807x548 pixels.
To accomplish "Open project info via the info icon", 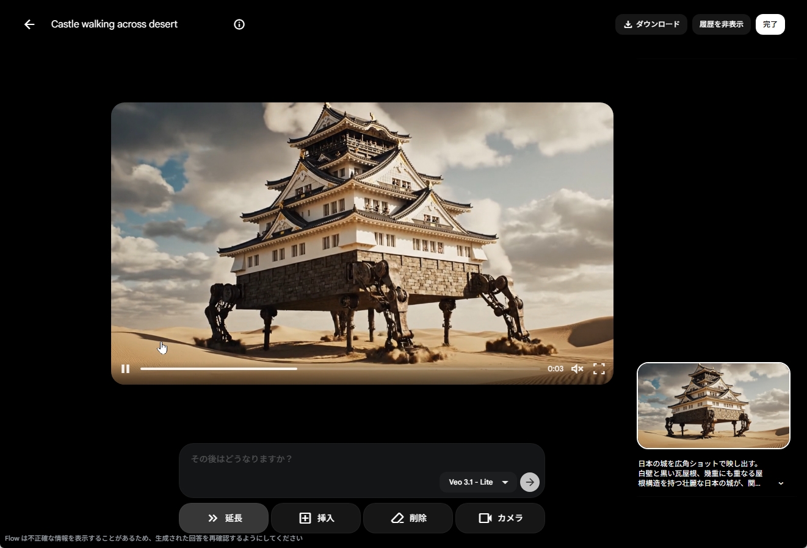I will click(x=239, y=24).
